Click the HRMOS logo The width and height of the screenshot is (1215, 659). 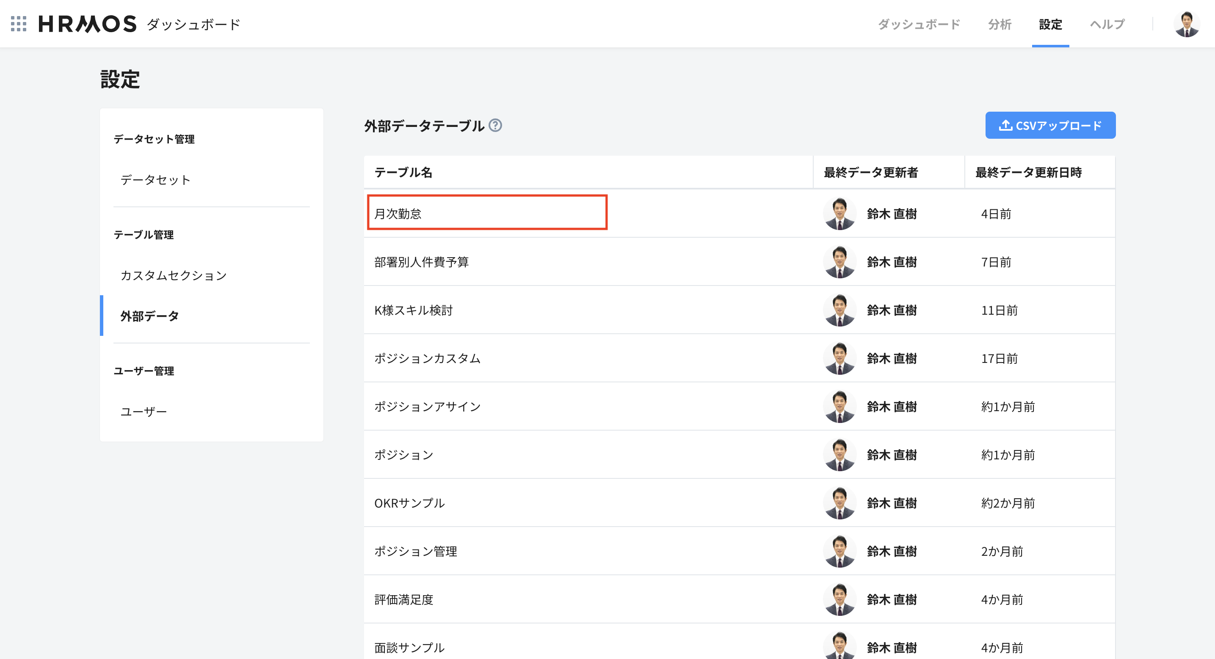(88, 24)
